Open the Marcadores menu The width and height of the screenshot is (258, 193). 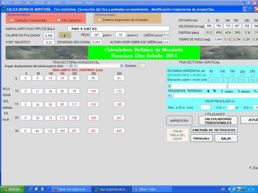[54, 3]
